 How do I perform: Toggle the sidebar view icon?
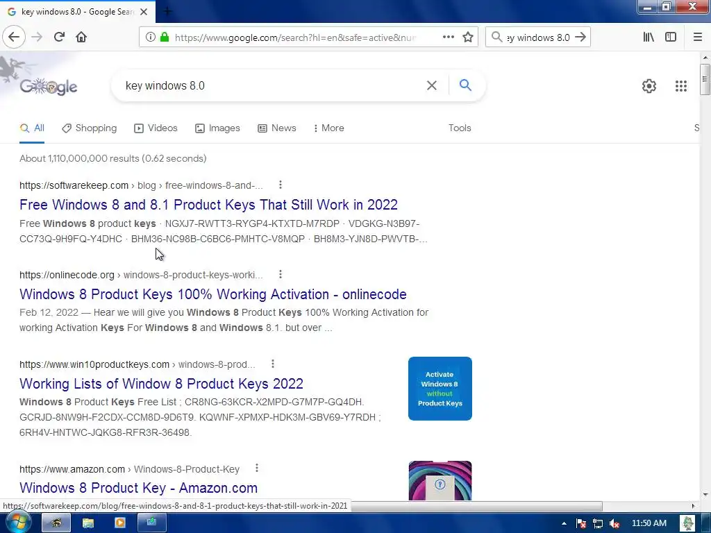coord(671,37)
